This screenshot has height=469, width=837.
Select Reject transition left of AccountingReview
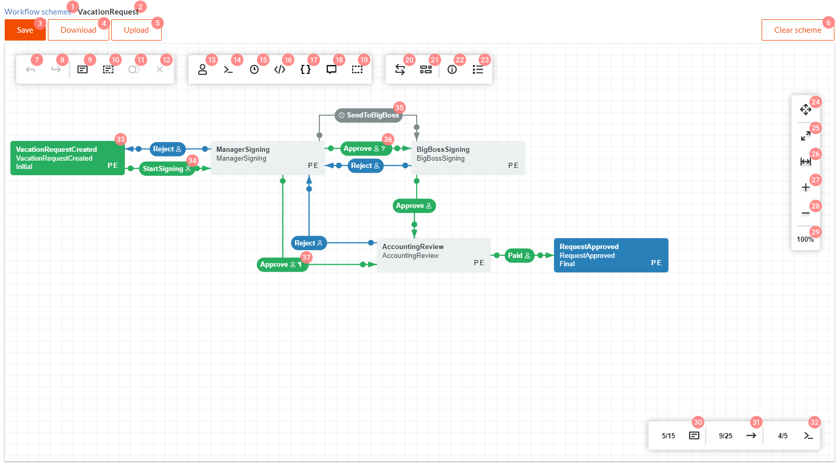coord(309,243)
